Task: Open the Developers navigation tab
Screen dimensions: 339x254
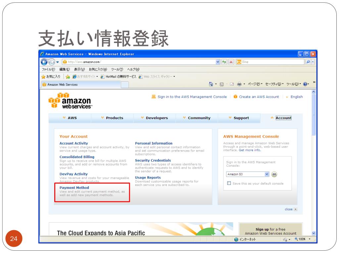Action: 155,118
